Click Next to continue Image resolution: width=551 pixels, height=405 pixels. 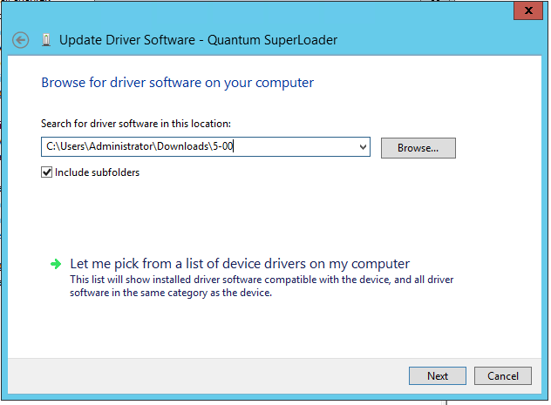[x=438, y=376]
